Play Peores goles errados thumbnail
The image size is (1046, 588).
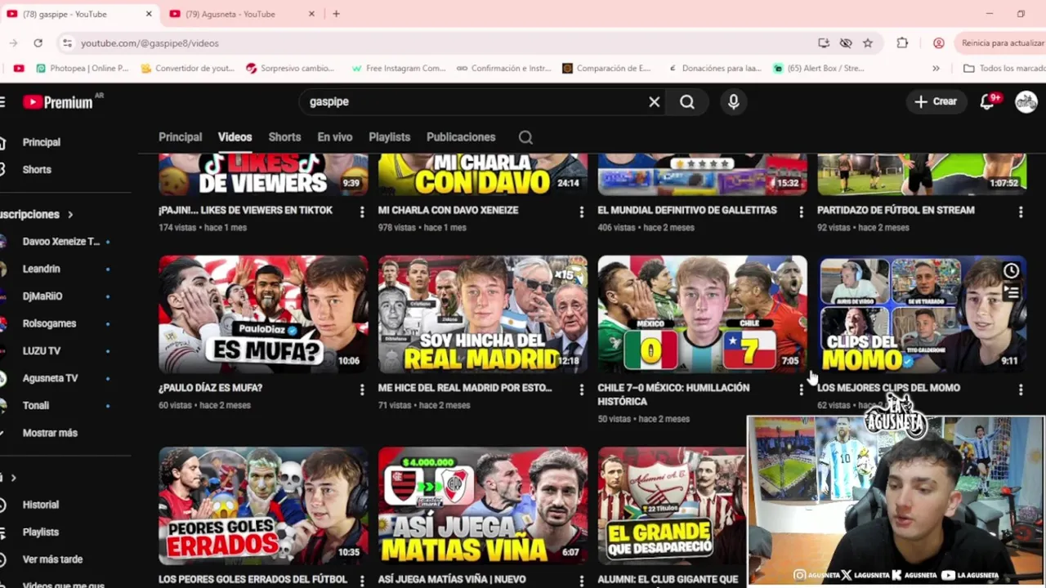tap(263, 506)
